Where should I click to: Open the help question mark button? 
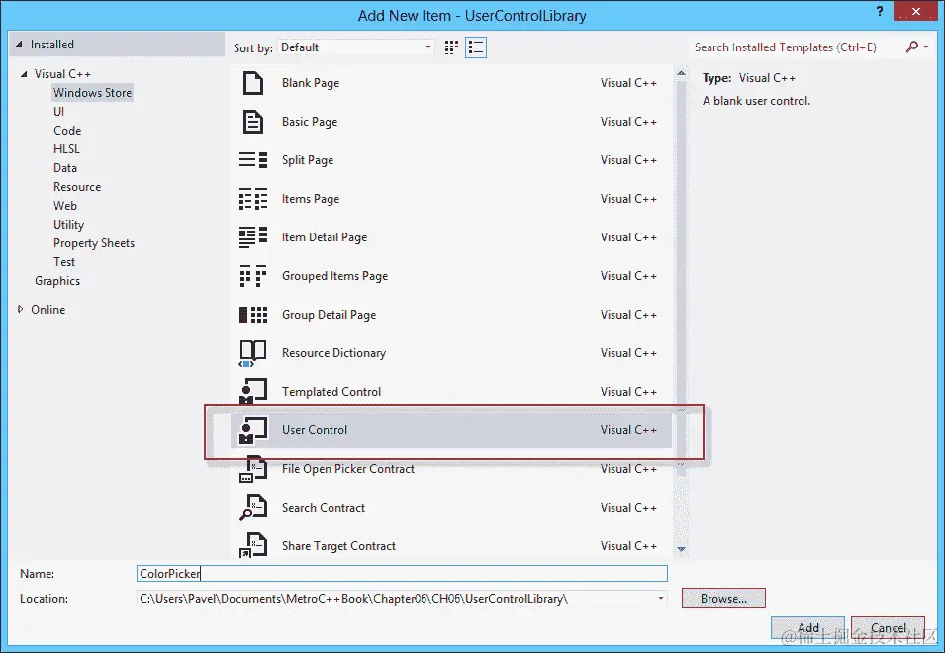click(x=880, y=11)
